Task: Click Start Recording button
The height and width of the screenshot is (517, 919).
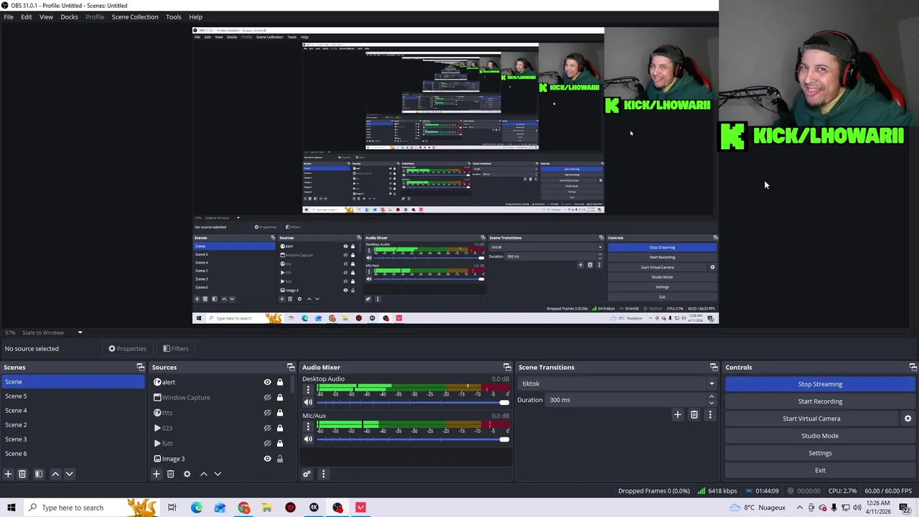Action: [820, 401]
